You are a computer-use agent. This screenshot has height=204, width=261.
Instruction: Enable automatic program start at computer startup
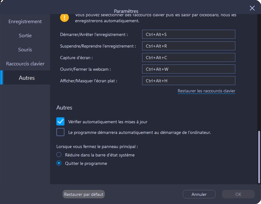[x=60, y=132]
